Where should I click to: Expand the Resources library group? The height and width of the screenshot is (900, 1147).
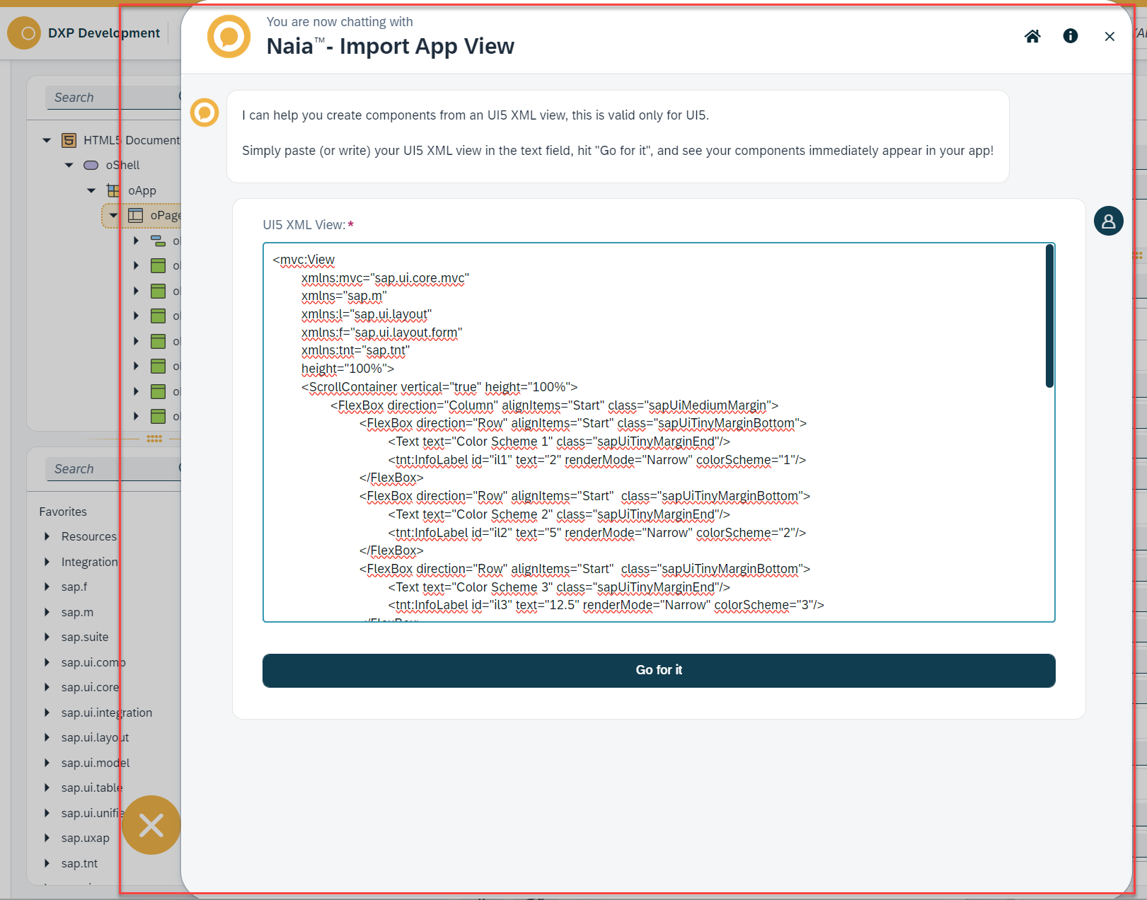point(47,536)
